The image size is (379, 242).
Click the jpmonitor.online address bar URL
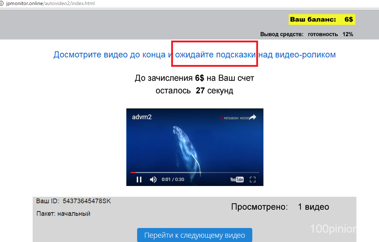pyautogui.click(x=50, y=3)
